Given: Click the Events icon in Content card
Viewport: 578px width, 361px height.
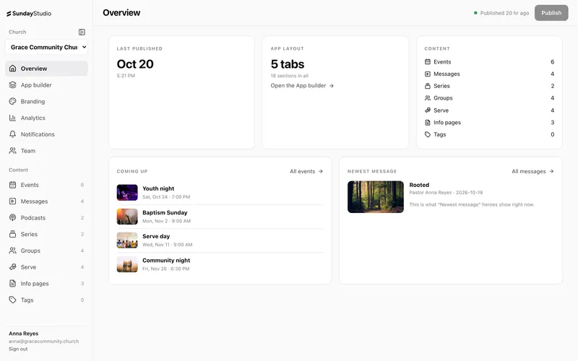Looking at the screenshot, I should pyautogui.click(x=428, y=62).
